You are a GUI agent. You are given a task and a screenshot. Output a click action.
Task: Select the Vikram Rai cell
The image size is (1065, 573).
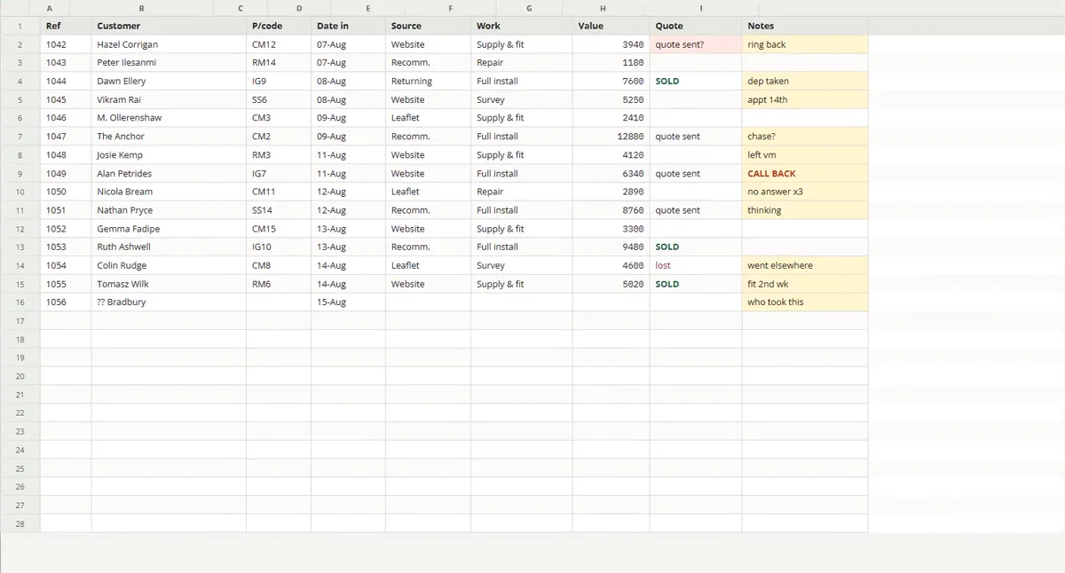coord(169,99)
